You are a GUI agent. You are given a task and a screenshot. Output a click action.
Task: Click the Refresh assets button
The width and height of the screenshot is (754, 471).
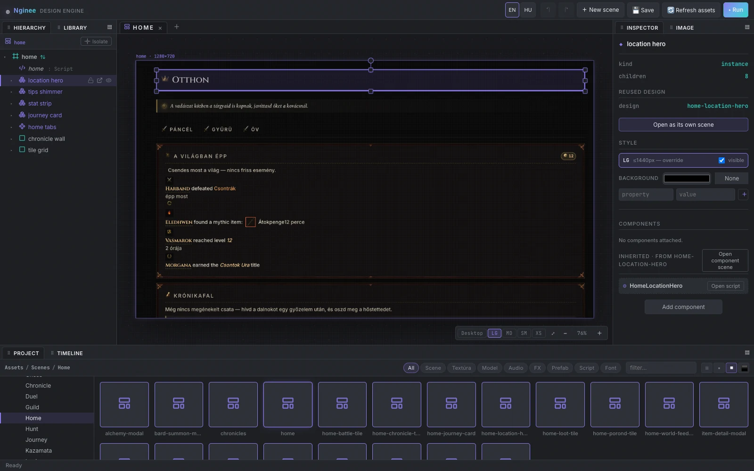coord(691,10)
